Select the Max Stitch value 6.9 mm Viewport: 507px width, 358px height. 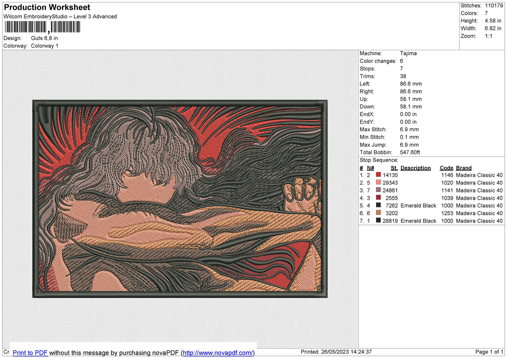(x=409, y=129)
